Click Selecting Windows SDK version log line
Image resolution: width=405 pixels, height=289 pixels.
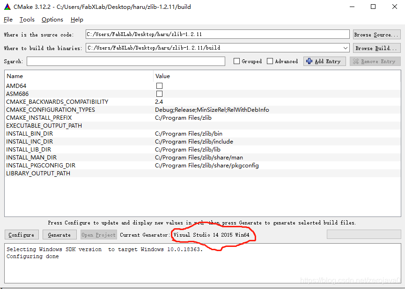coord(104,249)
